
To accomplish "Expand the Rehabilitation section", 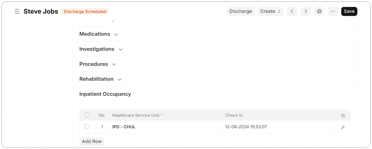I will 100,79.
